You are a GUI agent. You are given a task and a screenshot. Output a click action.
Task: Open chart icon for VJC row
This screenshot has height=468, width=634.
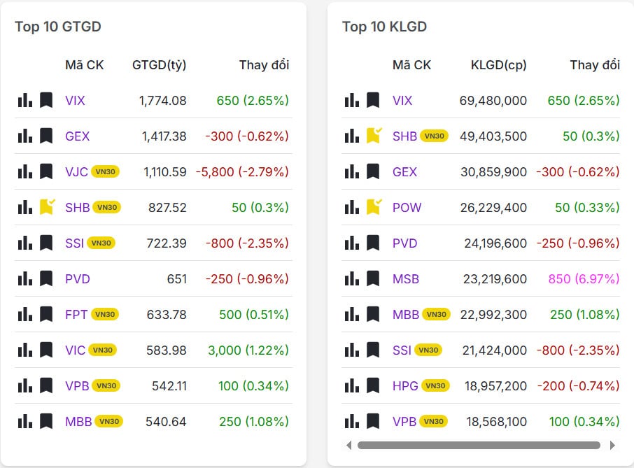25,172
